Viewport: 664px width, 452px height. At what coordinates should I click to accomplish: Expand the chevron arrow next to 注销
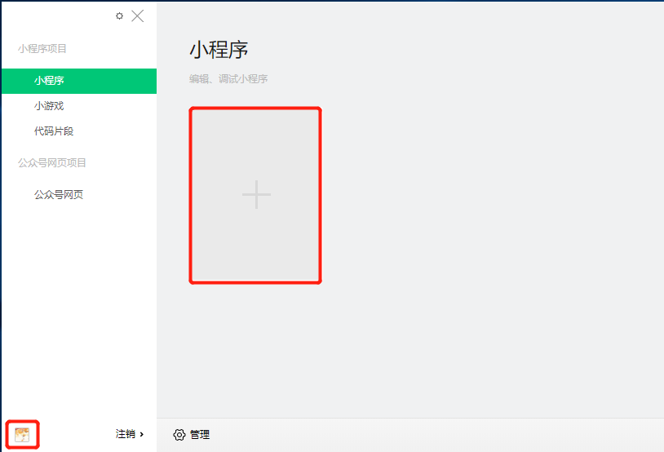(x=141, y=434)
